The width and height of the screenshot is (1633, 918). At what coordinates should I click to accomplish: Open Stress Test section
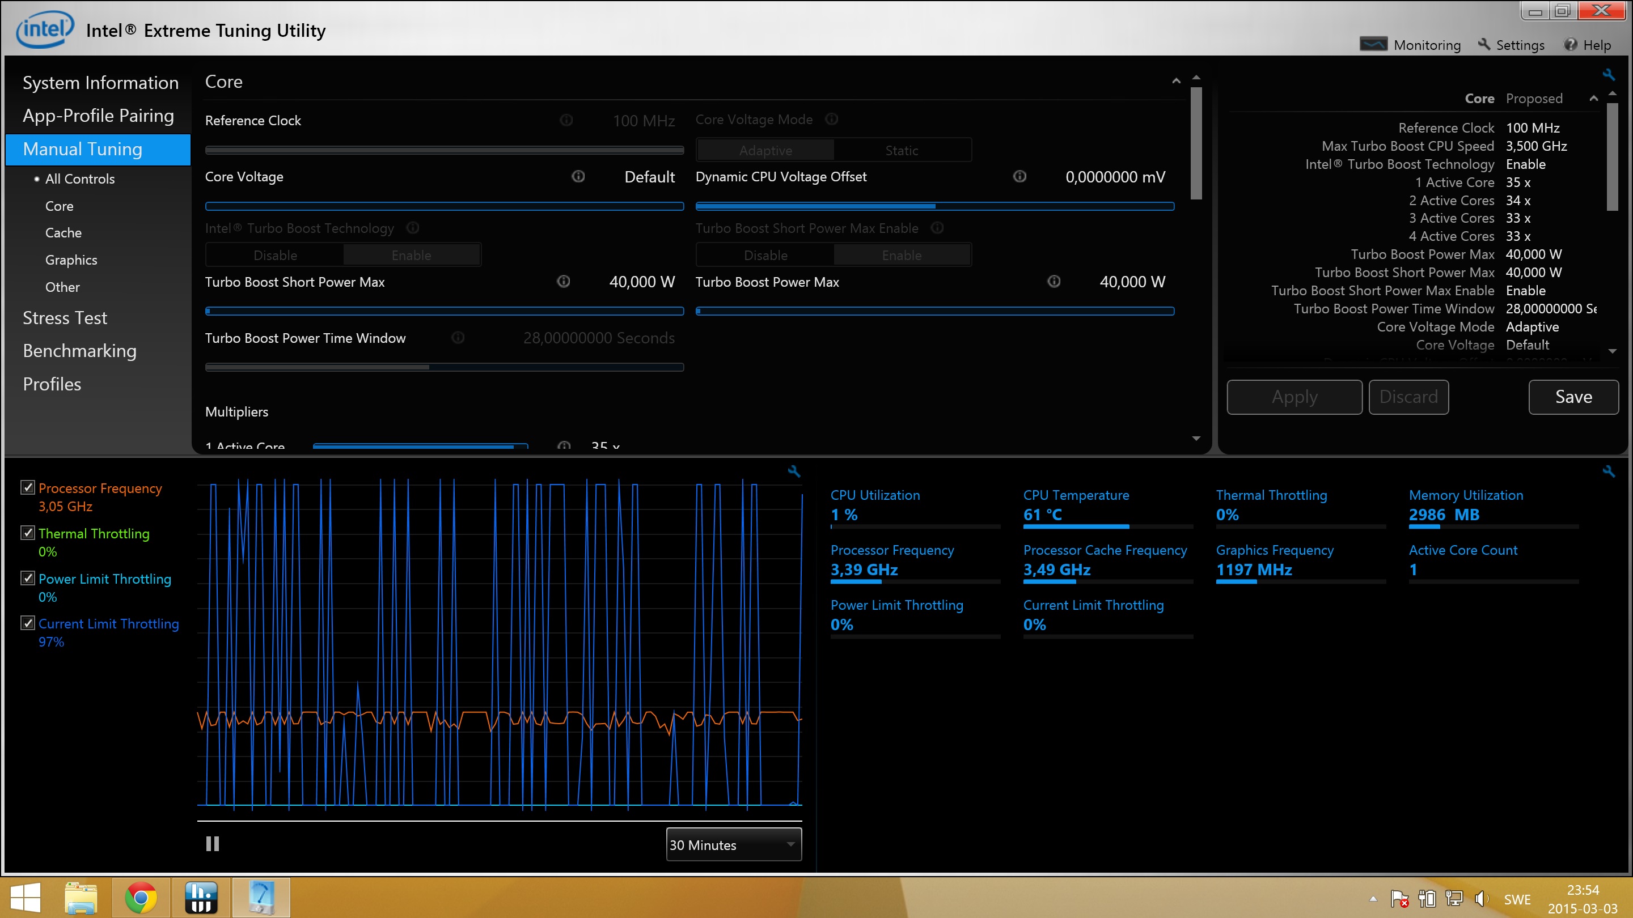65,318
